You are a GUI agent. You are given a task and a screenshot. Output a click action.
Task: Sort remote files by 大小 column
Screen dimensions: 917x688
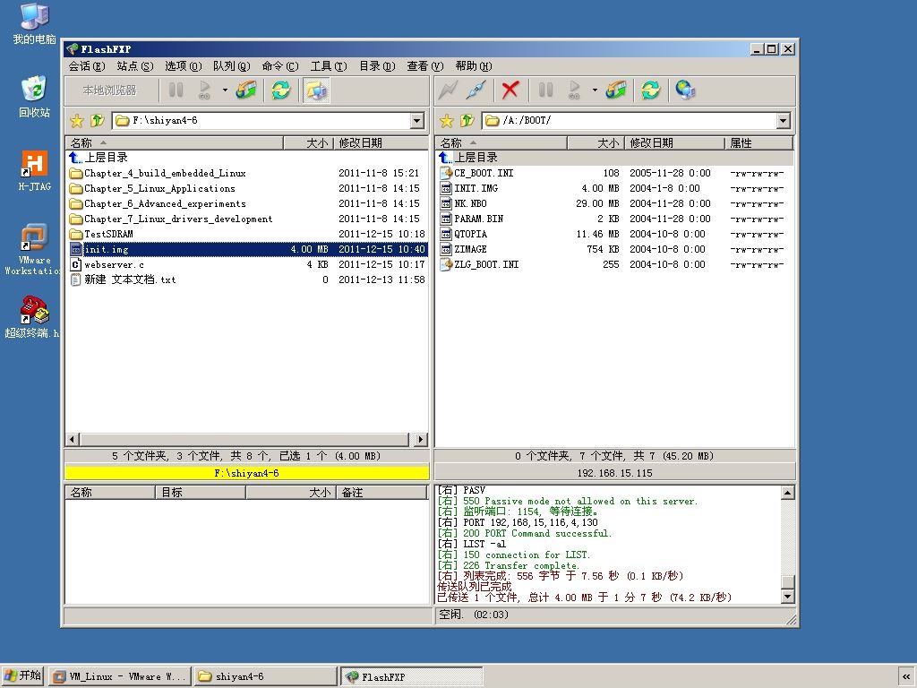point(596,142)
